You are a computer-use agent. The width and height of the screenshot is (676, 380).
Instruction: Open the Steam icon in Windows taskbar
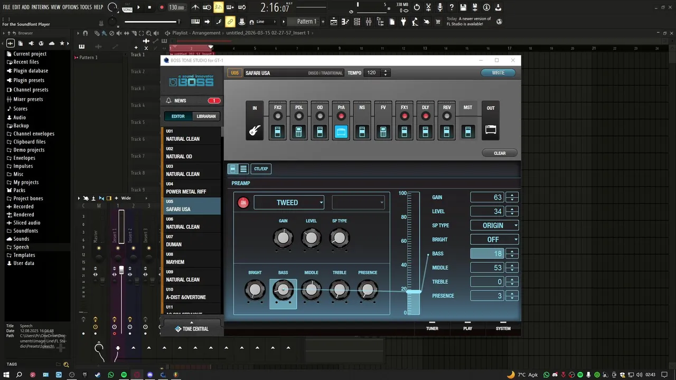pyautogui.click(x=98, y=375)
